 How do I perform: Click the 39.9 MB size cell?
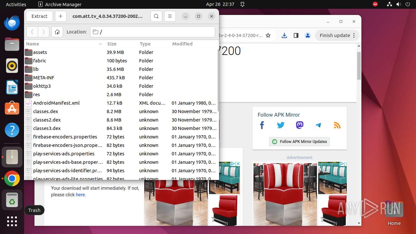(115, 52)
